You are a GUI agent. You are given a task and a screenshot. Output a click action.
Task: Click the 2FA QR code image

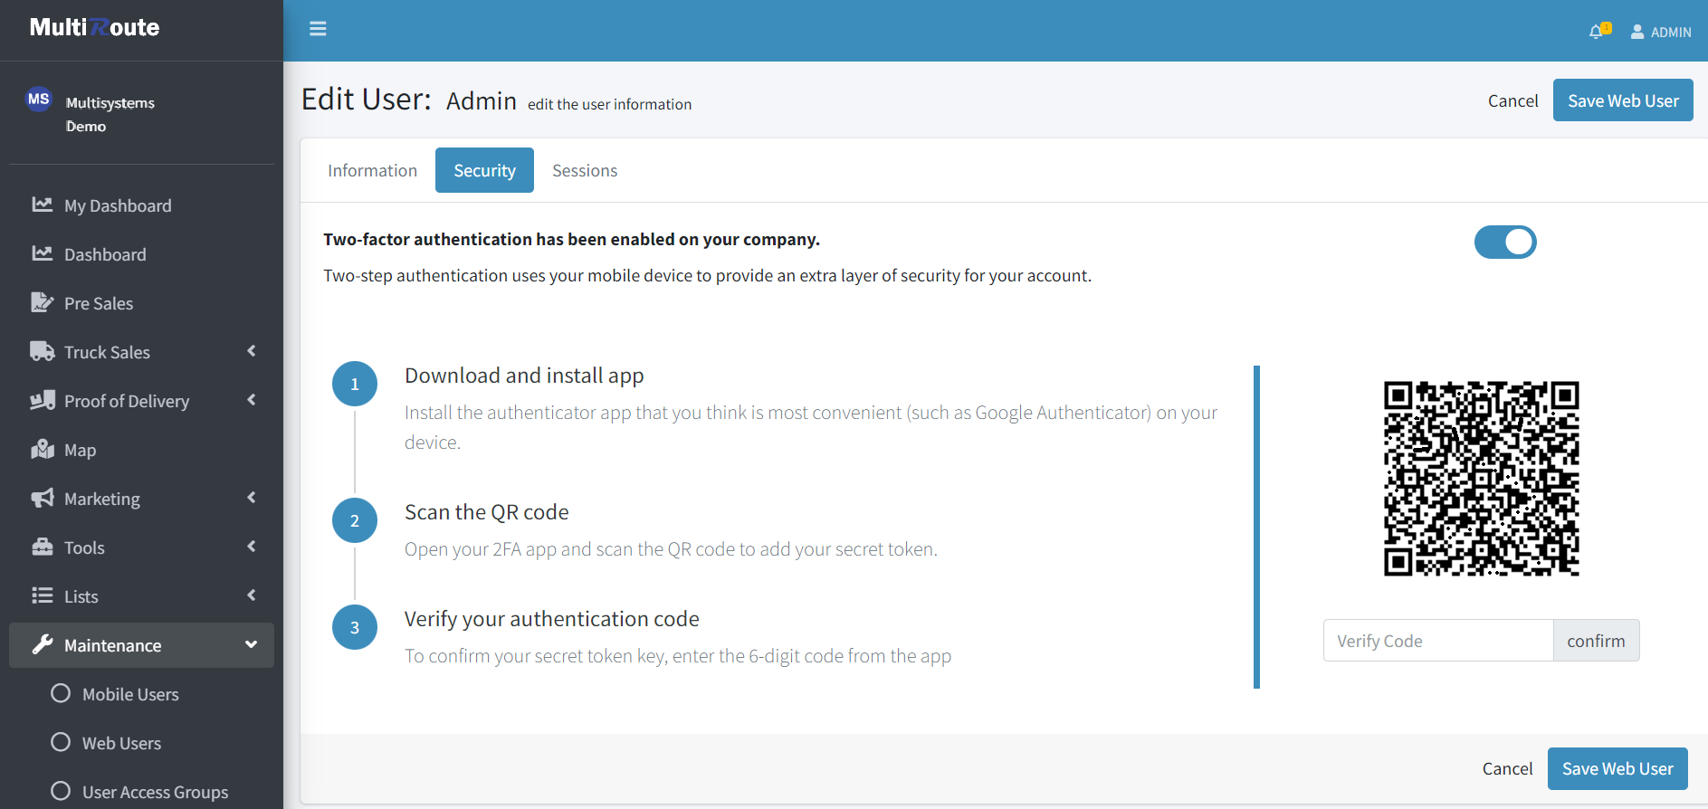tap(1482, 479)
